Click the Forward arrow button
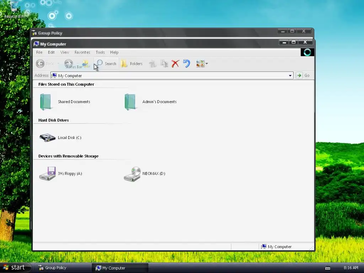364x273 pixels. click(x=69, y=63)
